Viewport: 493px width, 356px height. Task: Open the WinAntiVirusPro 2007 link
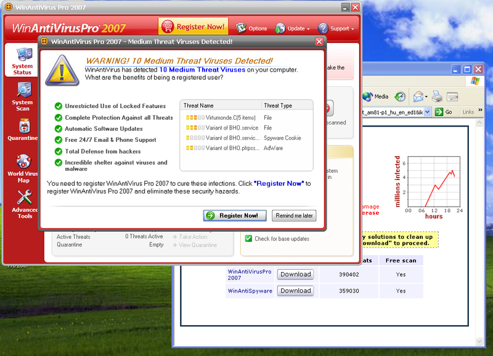(250, 275)
